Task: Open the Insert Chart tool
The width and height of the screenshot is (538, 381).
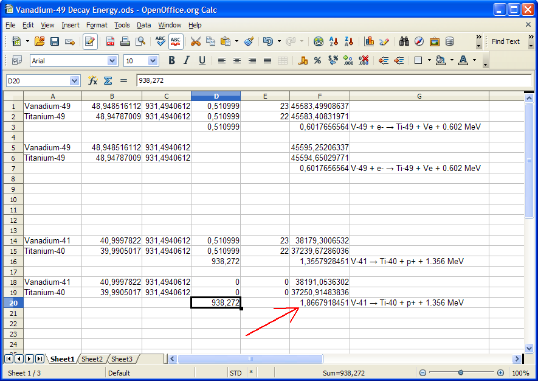Action: tap(369, 41)
